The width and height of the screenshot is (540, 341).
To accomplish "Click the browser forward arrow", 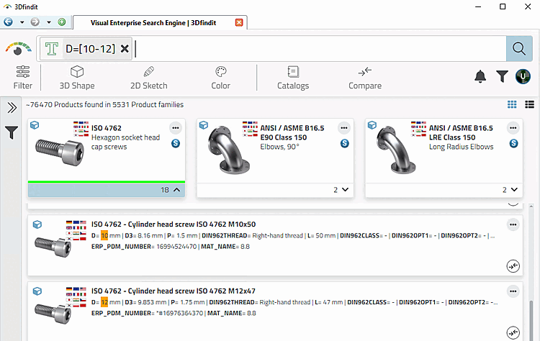I will click(35, 22).
